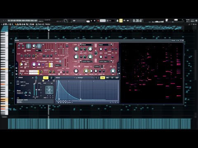The height and width of the screenshot is (148, 198).
Task: Collapse the Global section arrow
Action: [16, 77]
